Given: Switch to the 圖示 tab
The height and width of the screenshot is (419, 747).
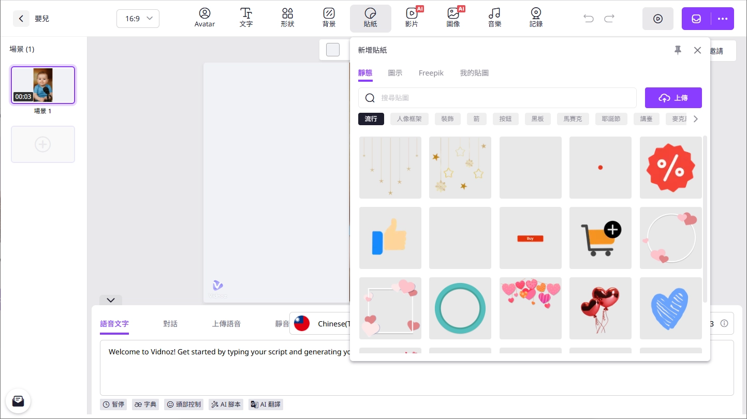Looking at the screenshot, I should tap(395, 73).
